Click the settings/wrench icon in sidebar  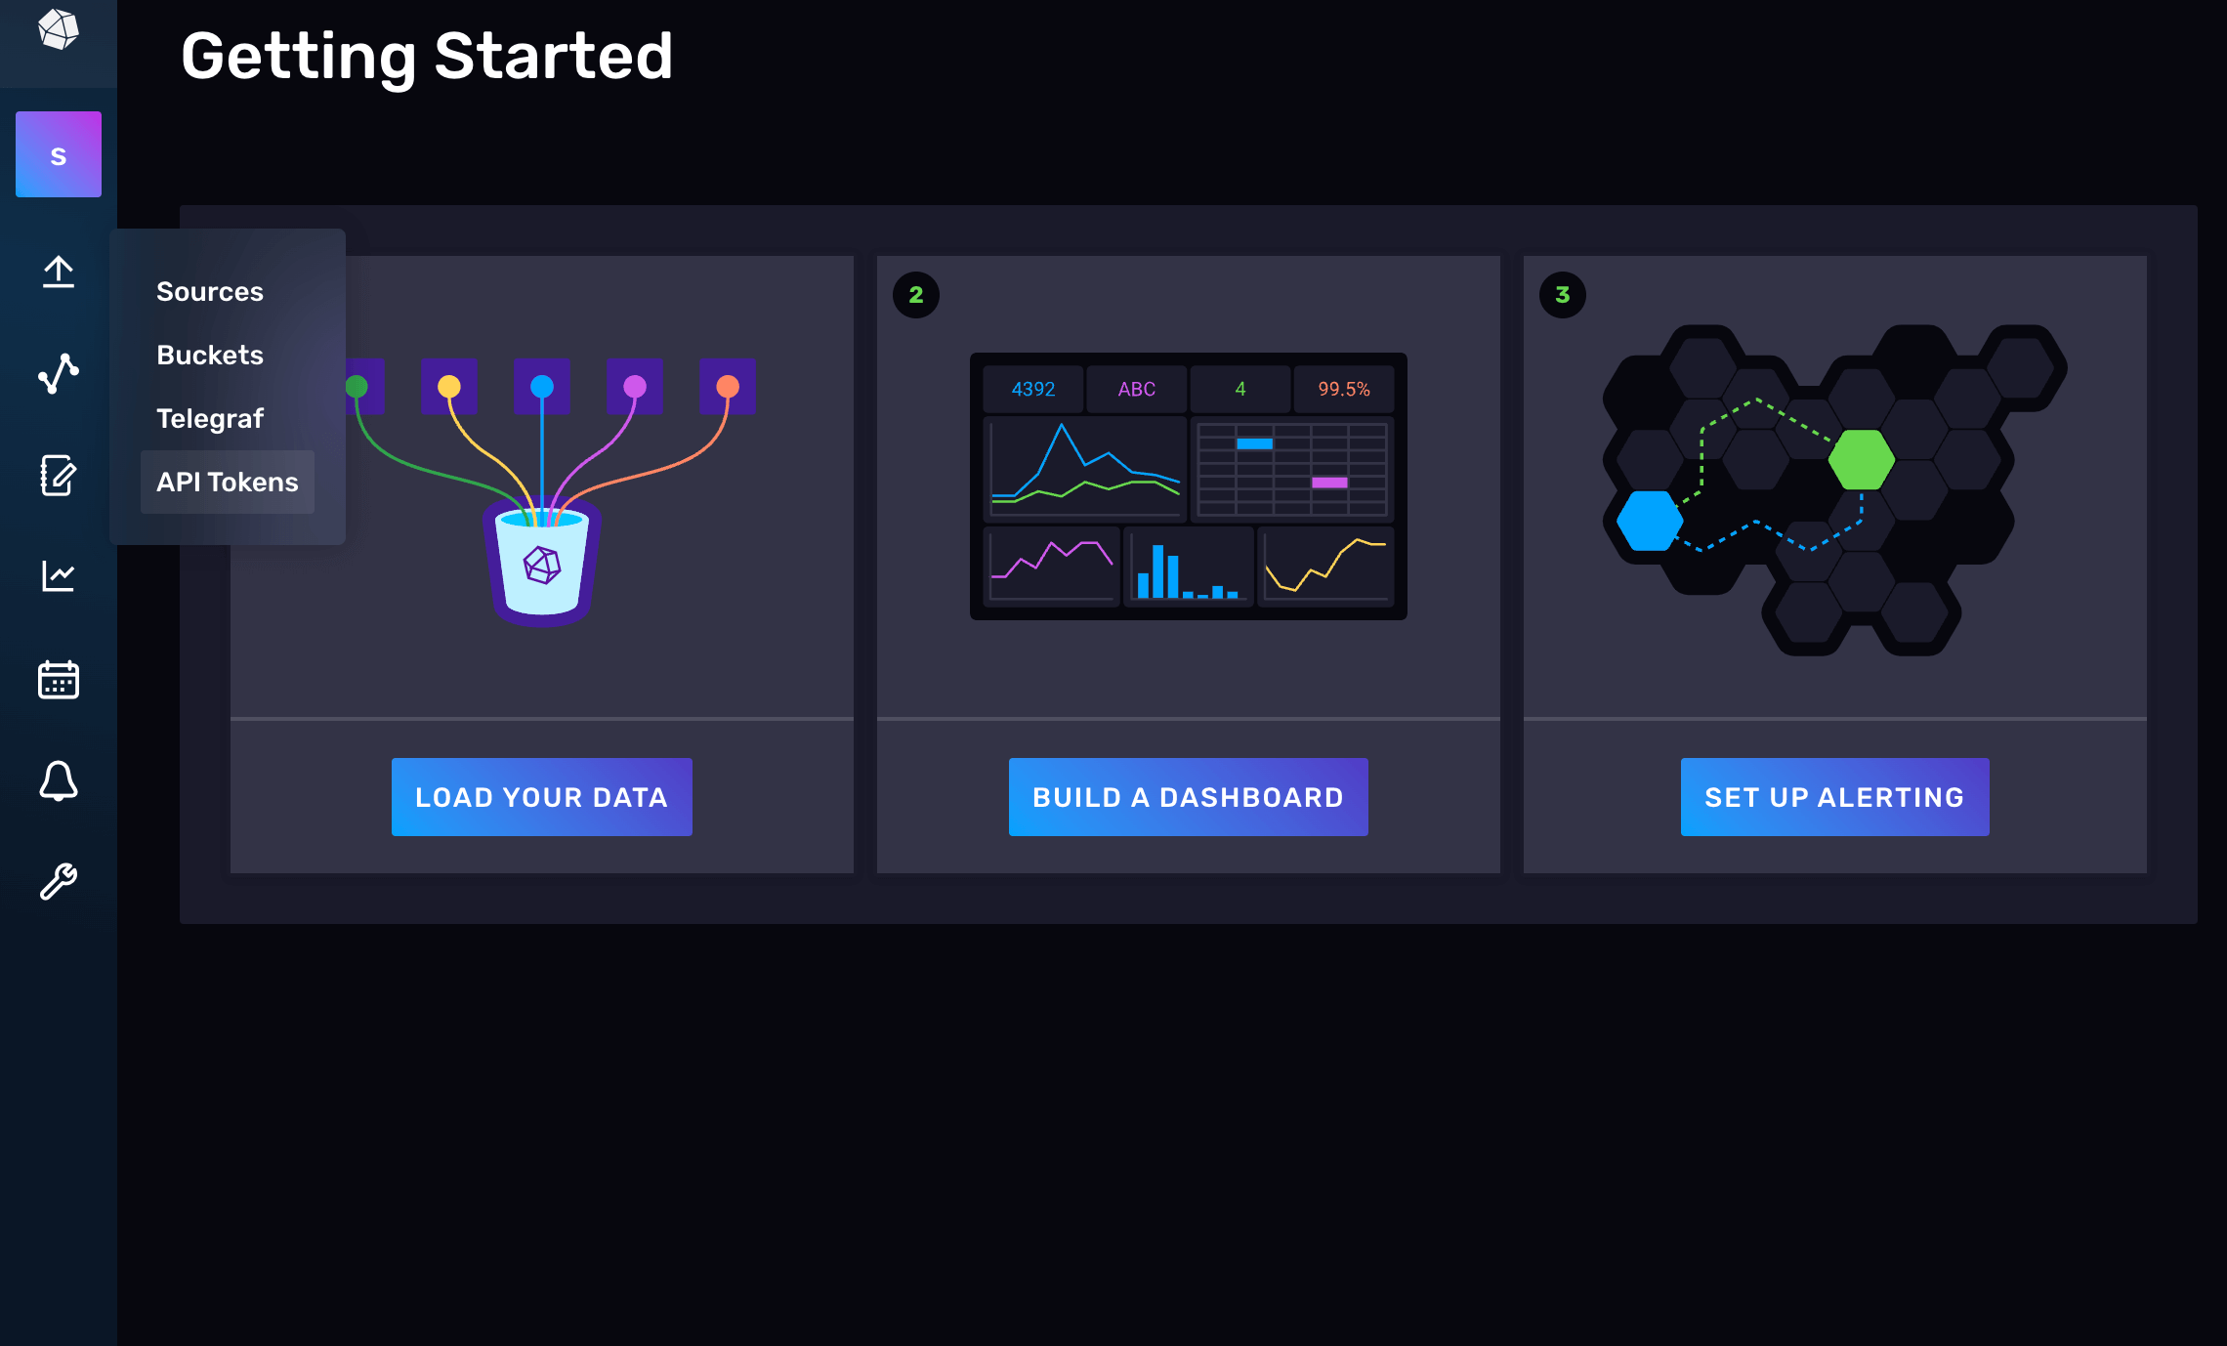click(58, 880)
